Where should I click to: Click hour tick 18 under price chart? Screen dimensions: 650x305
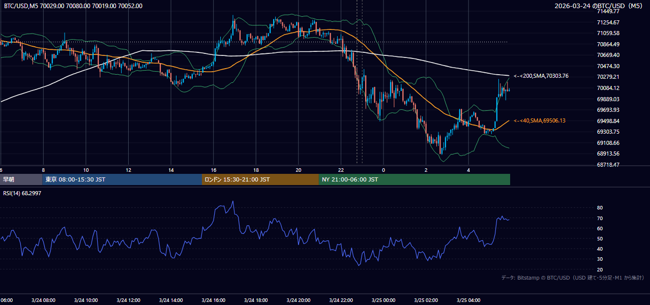tap(256, 170)
